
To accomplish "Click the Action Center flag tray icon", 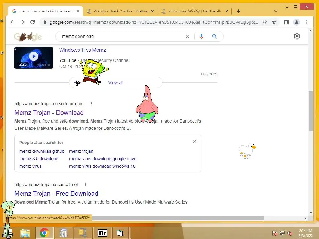I will click(x=274, y=233).
